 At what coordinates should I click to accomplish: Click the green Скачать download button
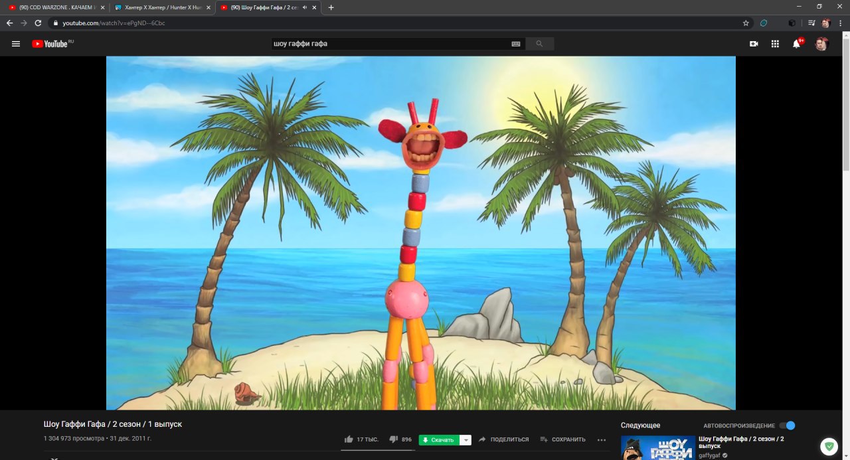439,439
